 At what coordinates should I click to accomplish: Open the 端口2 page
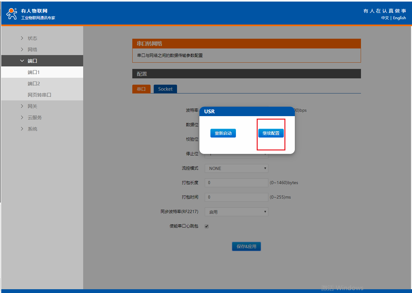click(34, 83)
